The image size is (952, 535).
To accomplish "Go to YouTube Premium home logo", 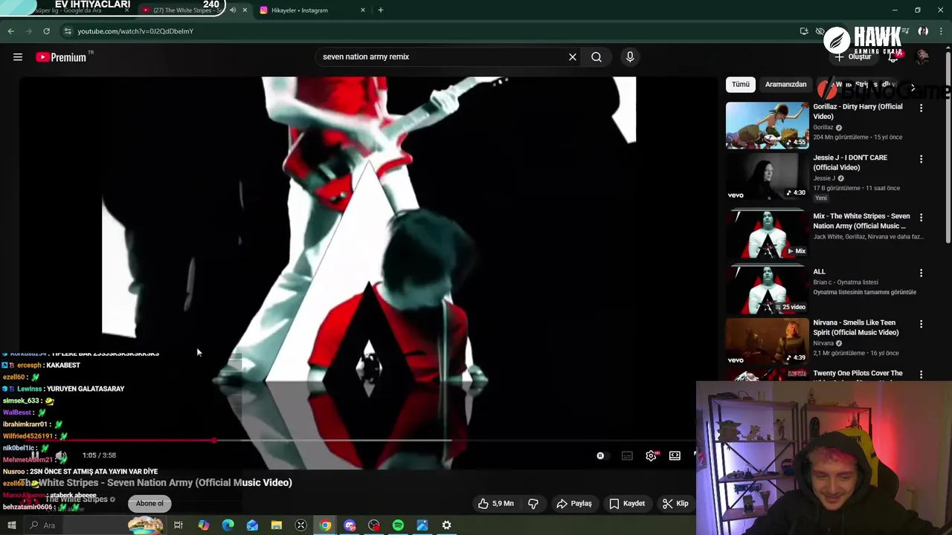I will (x=61, y=57).
